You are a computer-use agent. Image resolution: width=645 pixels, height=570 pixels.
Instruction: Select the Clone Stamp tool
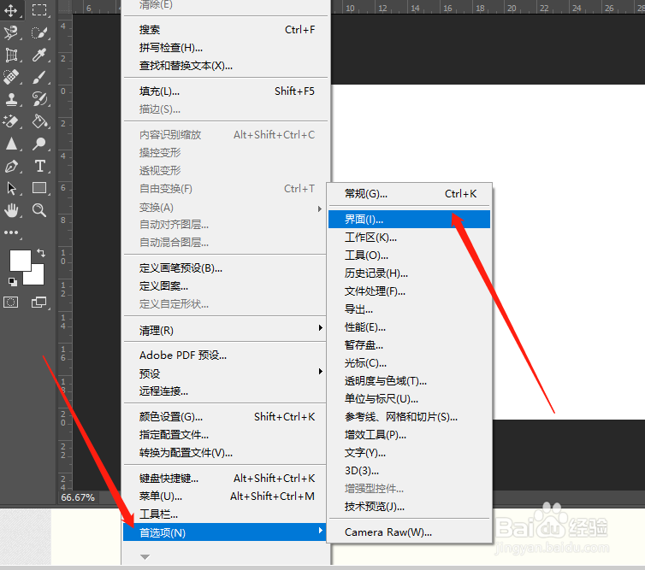tap(11, 99)
